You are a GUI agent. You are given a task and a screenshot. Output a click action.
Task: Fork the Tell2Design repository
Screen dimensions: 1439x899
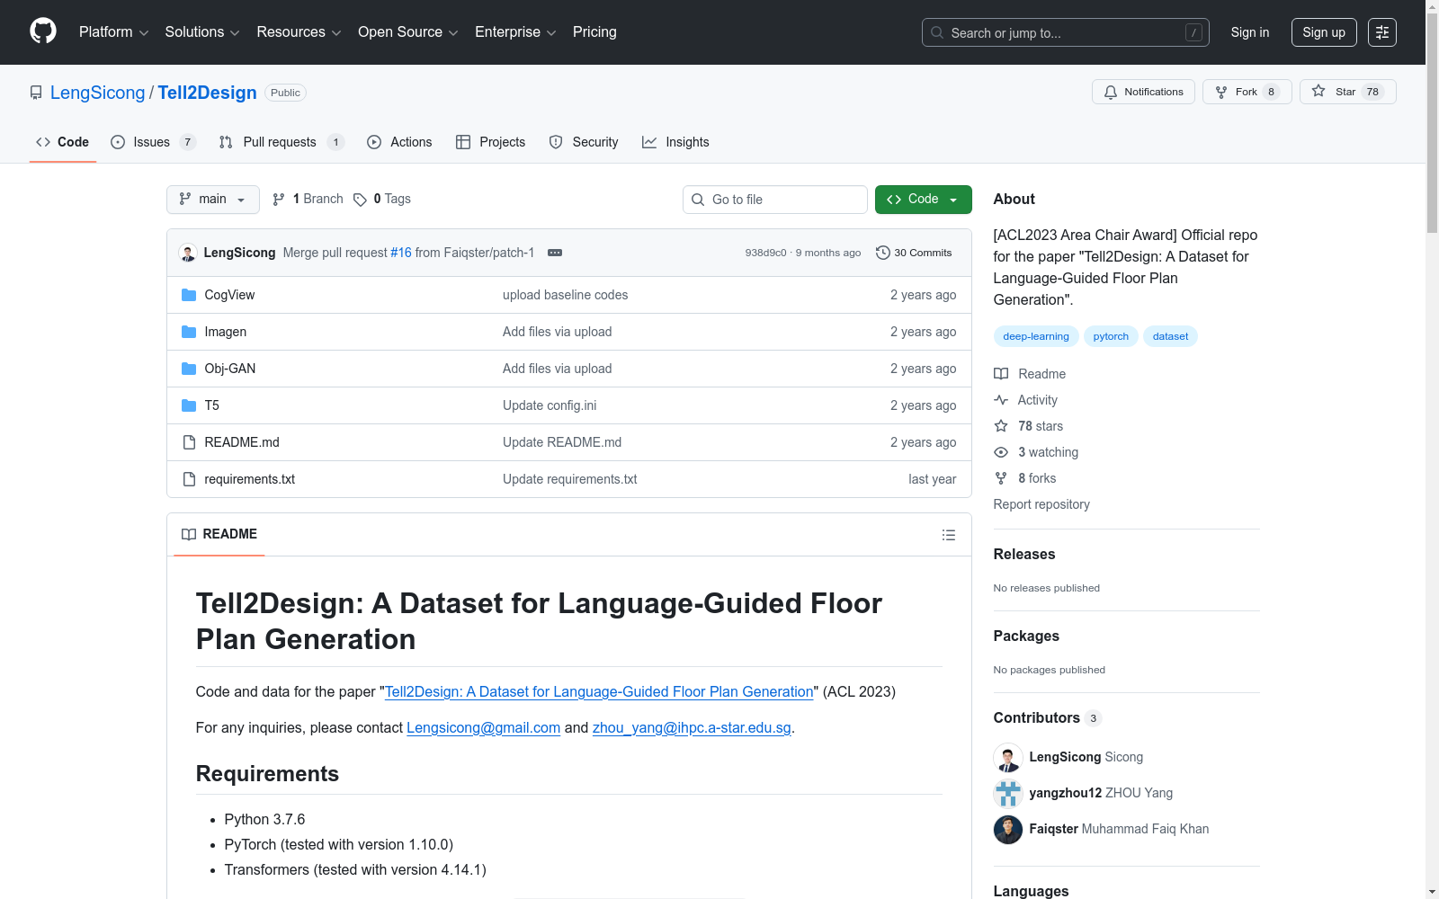[x=1247, y=92]
